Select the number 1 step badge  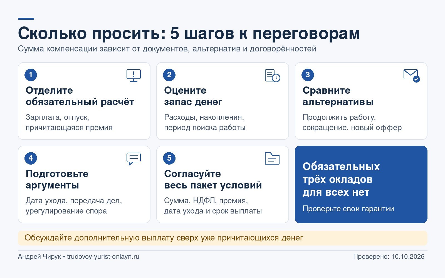(31, 75)
